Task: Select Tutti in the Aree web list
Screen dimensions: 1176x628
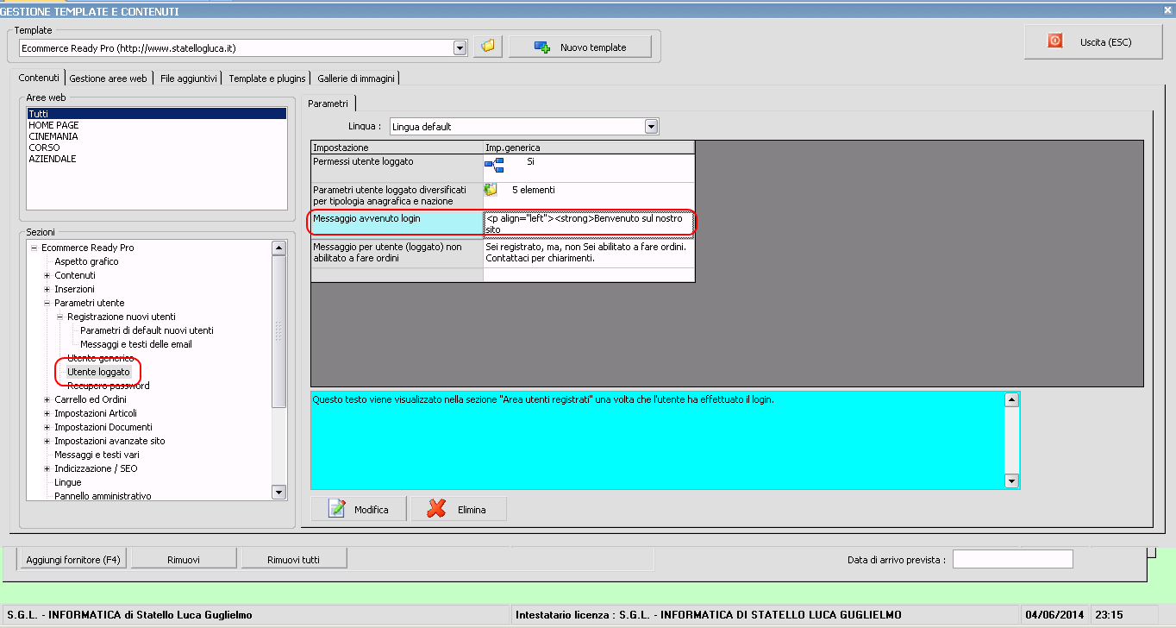Action: (156, 114)
